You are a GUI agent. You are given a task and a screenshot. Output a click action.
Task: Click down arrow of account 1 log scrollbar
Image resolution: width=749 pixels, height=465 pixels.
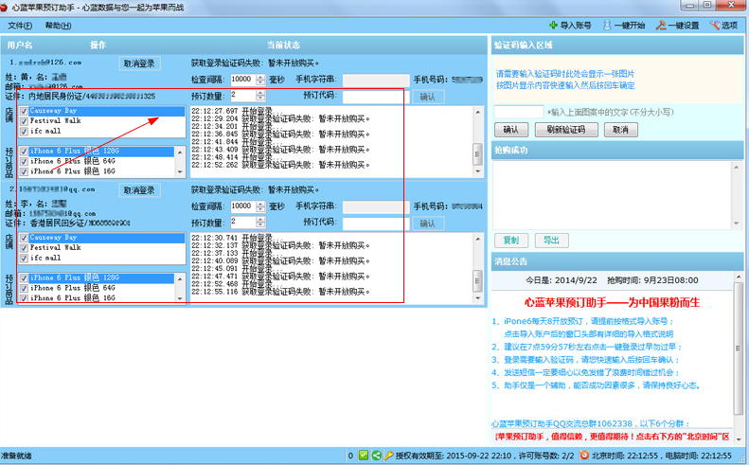point(477,171)
